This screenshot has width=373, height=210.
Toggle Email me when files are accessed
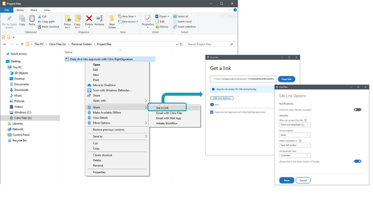click(358, 110)
